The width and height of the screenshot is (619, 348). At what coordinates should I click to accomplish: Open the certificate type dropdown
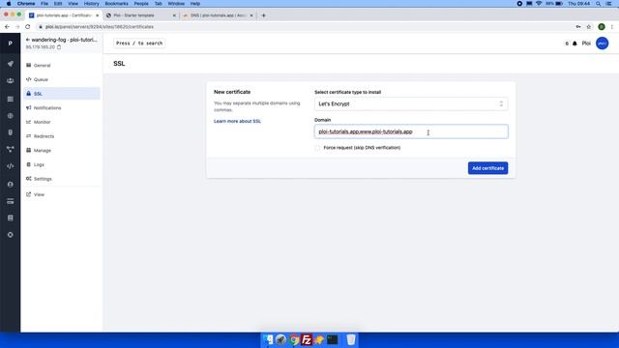[x=411, y=103]
